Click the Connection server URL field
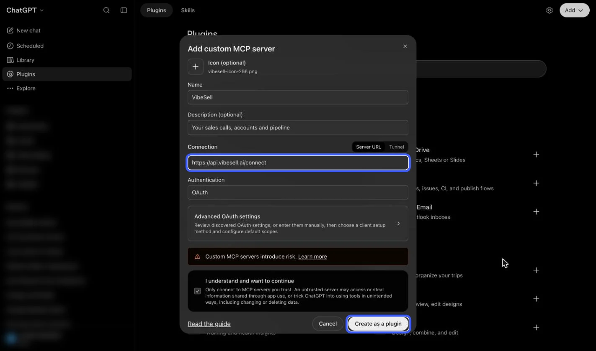 coord(298,163)
